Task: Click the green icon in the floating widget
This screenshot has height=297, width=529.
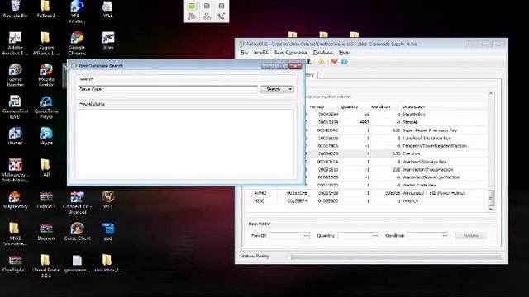Action: click(192, 6)
